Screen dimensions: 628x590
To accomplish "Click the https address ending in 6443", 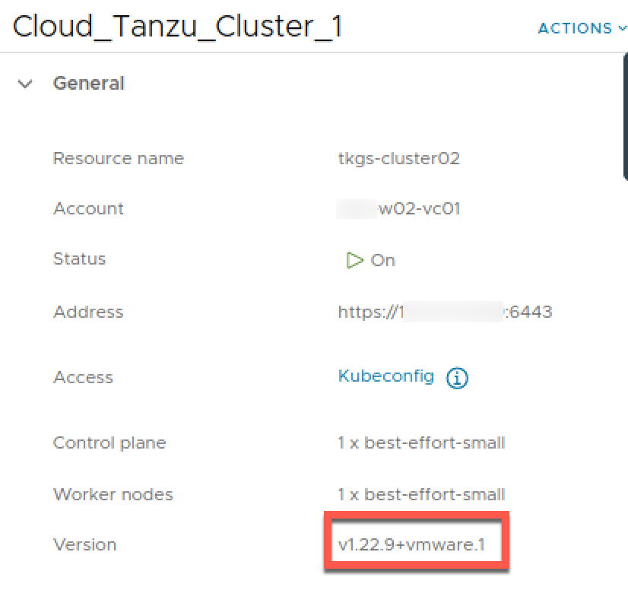I will pos(445,312).
